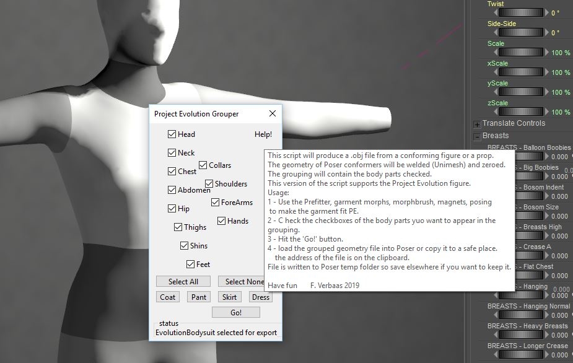
Task: Click the xScale dial slider
Action: coord(521,72)
